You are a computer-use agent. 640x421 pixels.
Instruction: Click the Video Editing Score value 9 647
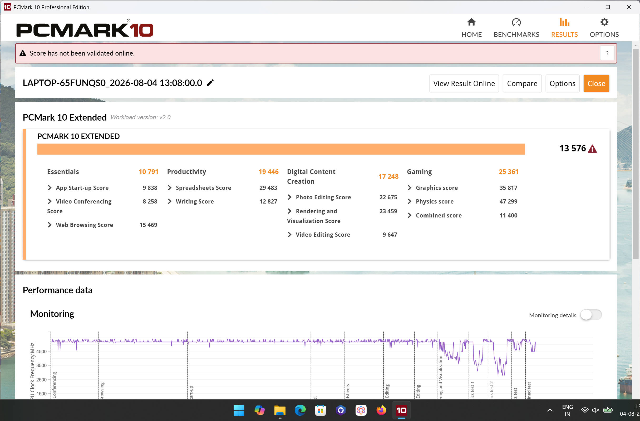point(390,234)
